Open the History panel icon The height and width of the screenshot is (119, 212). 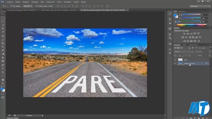click(170, 14)
